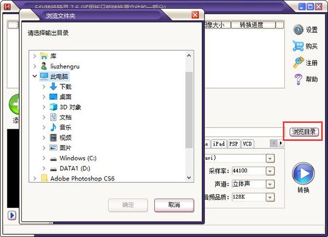This screenshot has height=237, width=328.
Task: Expand the liuzhengru tree node
Action: 35,66
